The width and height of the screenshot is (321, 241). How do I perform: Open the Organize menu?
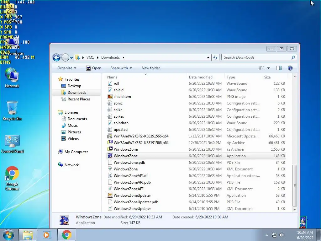(x=67, y=68)
